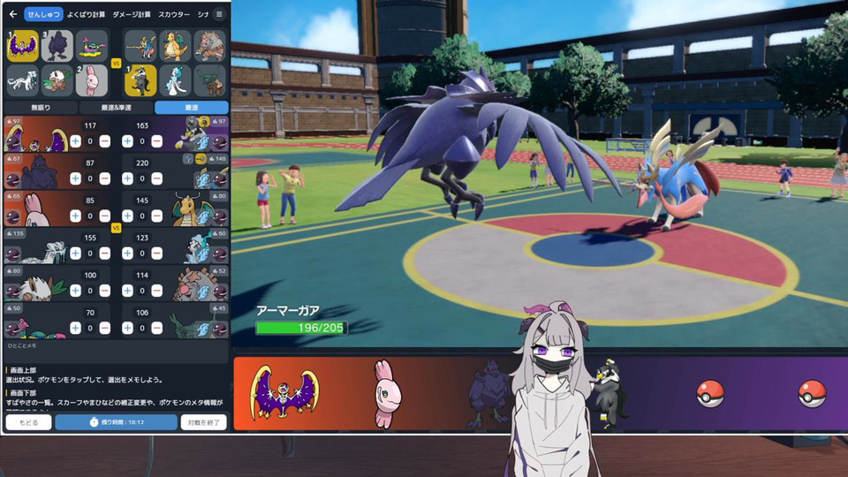848x477 pixels.
Task: Open スカウター tab
Action: point(174,14)
